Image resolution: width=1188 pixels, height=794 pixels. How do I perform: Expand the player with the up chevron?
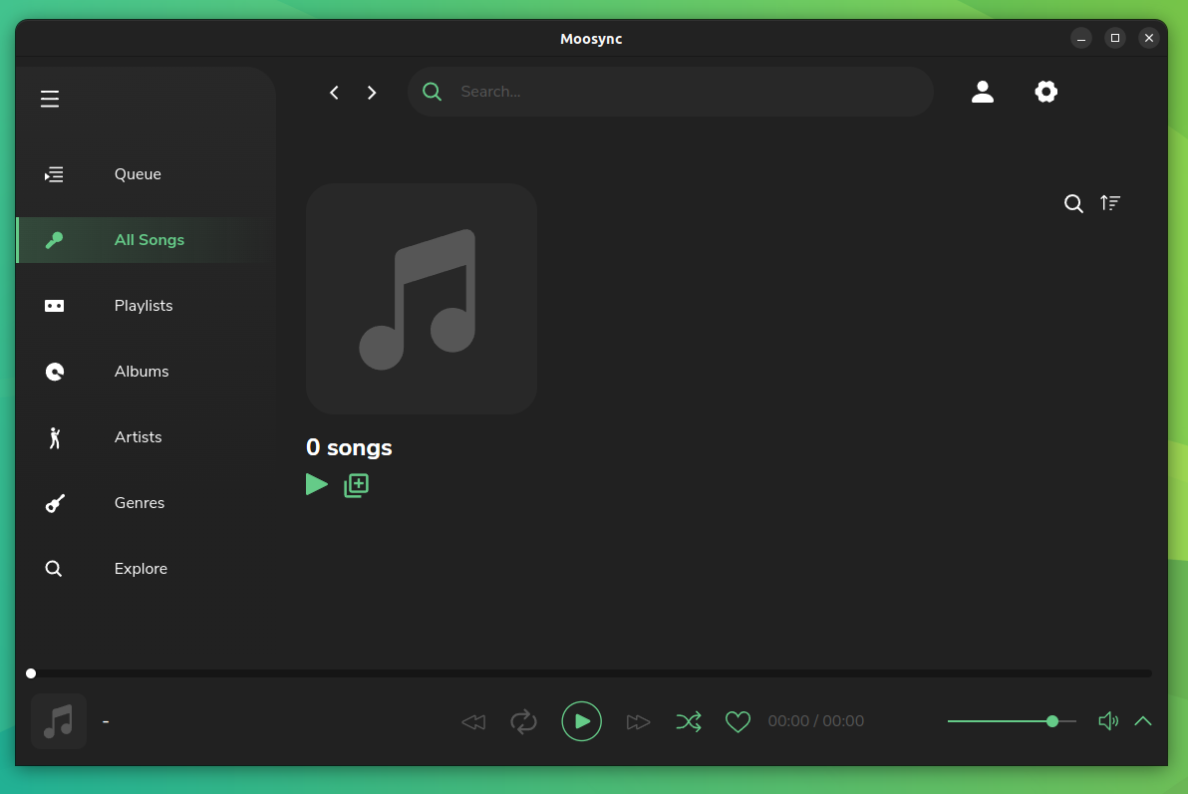(x=1142, y=720)
